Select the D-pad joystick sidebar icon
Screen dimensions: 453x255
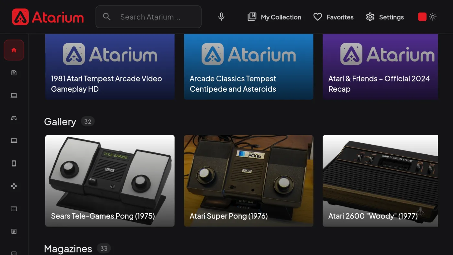click(14, 186)
